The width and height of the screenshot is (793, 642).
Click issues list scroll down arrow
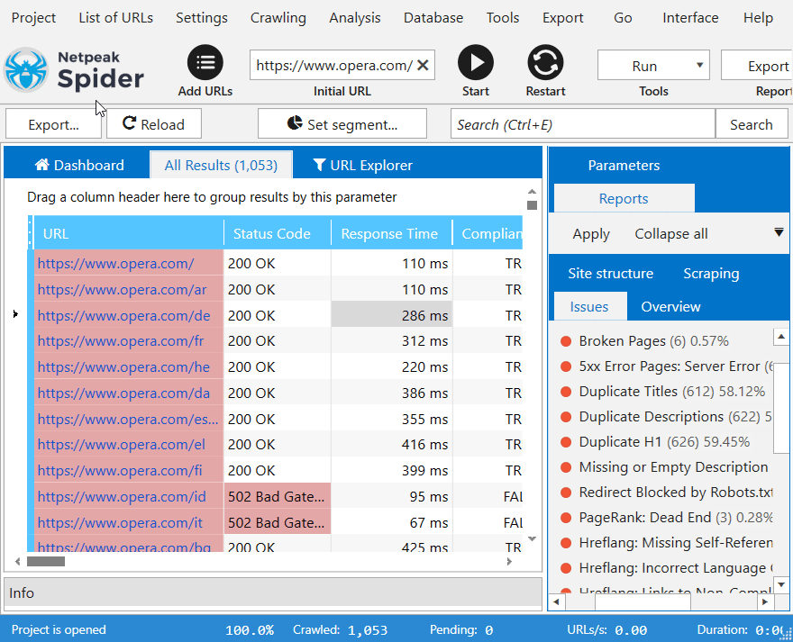[781, 584]
